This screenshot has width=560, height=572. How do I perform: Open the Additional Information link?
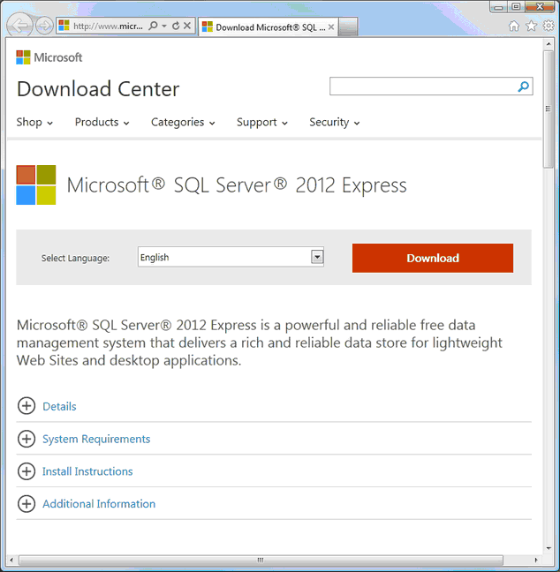pos(99,504)
